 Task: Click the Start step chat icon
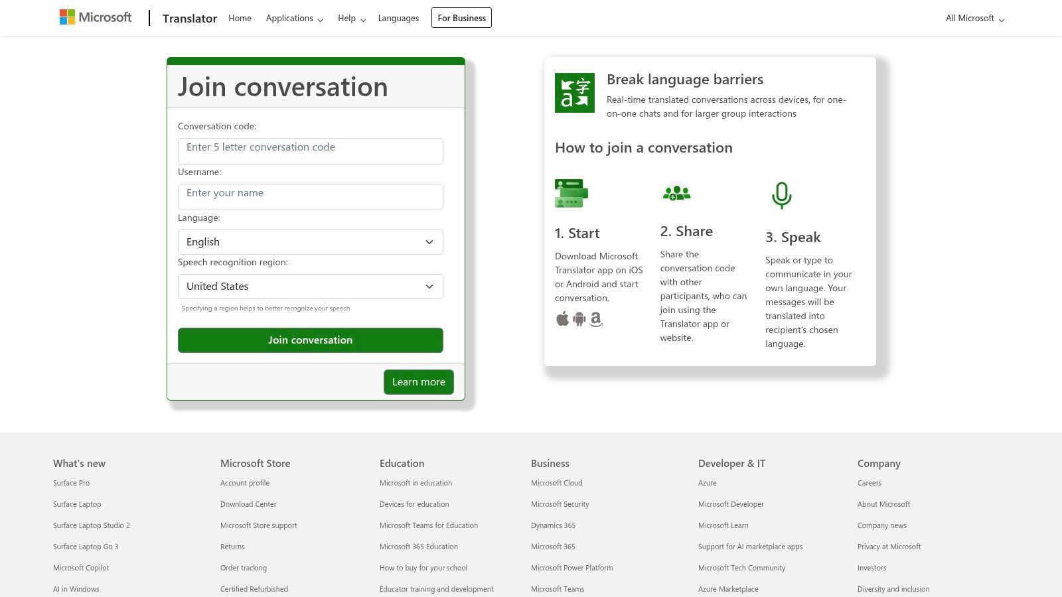click(x=571, y=193)
